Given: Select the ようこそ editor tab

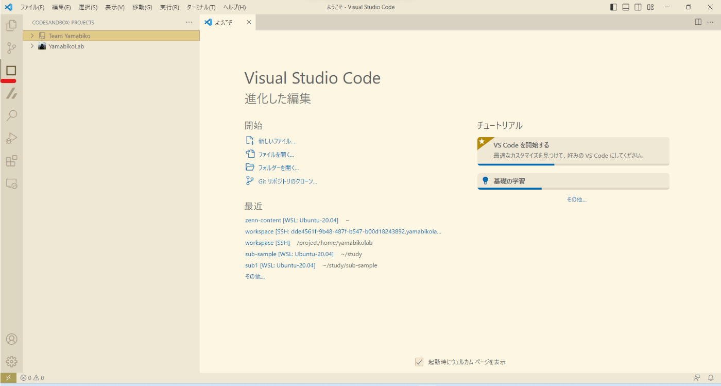Looking at the screenshot, I should pos(228,22).
